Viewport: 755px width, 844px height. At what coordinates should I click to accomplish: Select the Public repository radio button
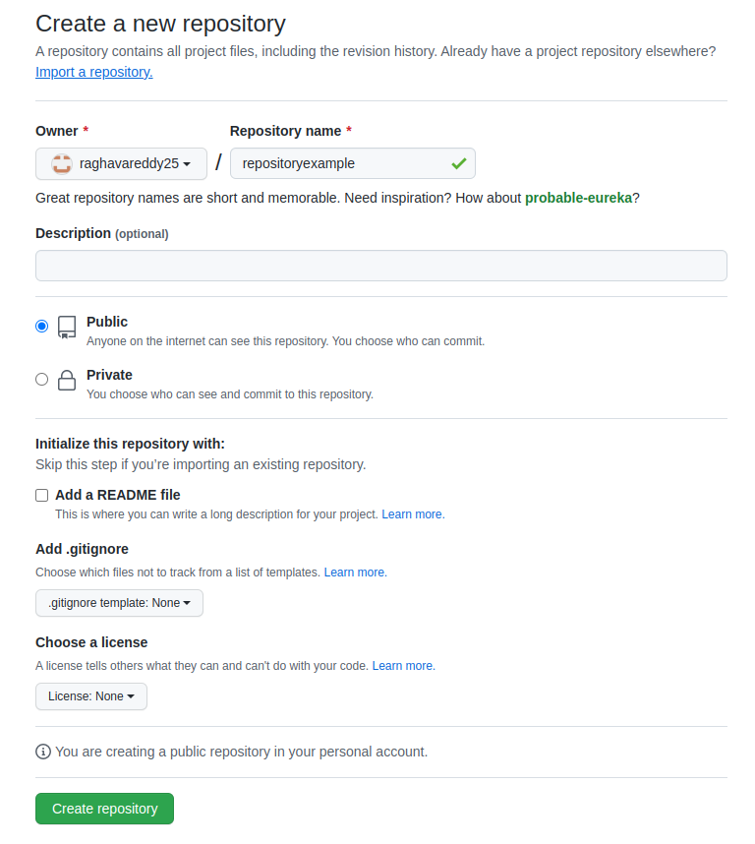coord(41,326)
